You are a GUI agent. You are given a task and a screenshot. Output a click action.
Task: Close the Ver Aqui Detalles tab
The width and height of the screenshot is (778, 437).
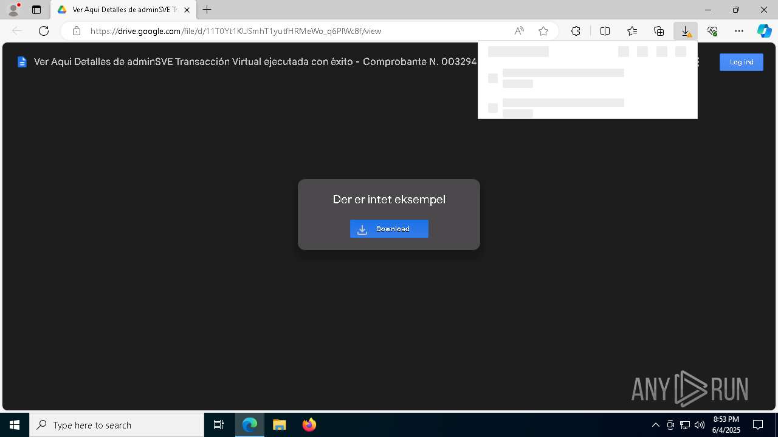coord(187,10)
